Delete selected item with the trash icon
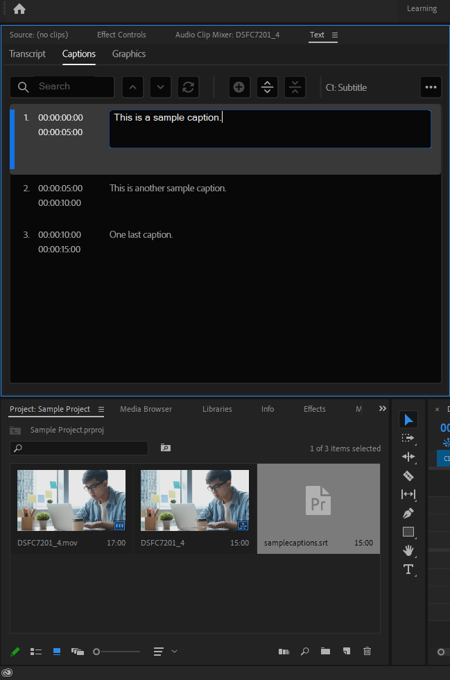 tap(367, 652)
